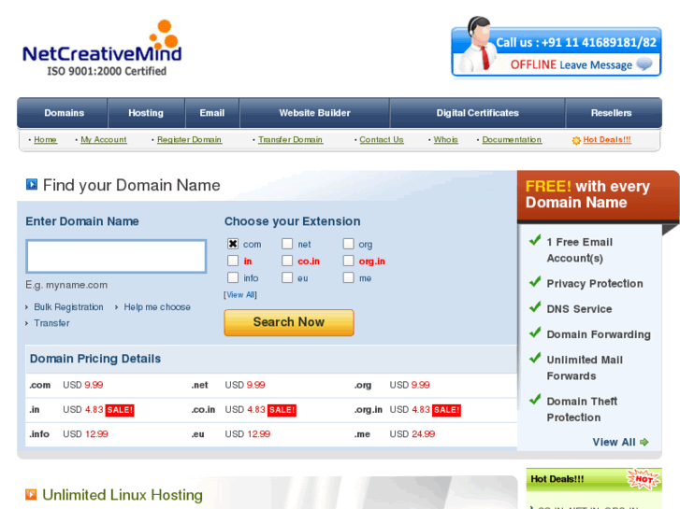Click the Domain Theft Protection feature text
This screenshot has height=509, width=680.
582,409
